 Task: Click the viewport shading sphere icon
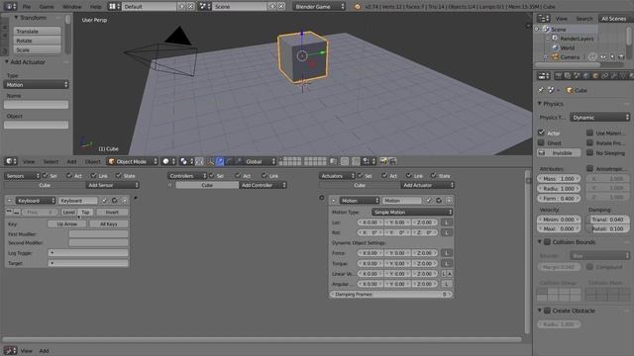168,161
